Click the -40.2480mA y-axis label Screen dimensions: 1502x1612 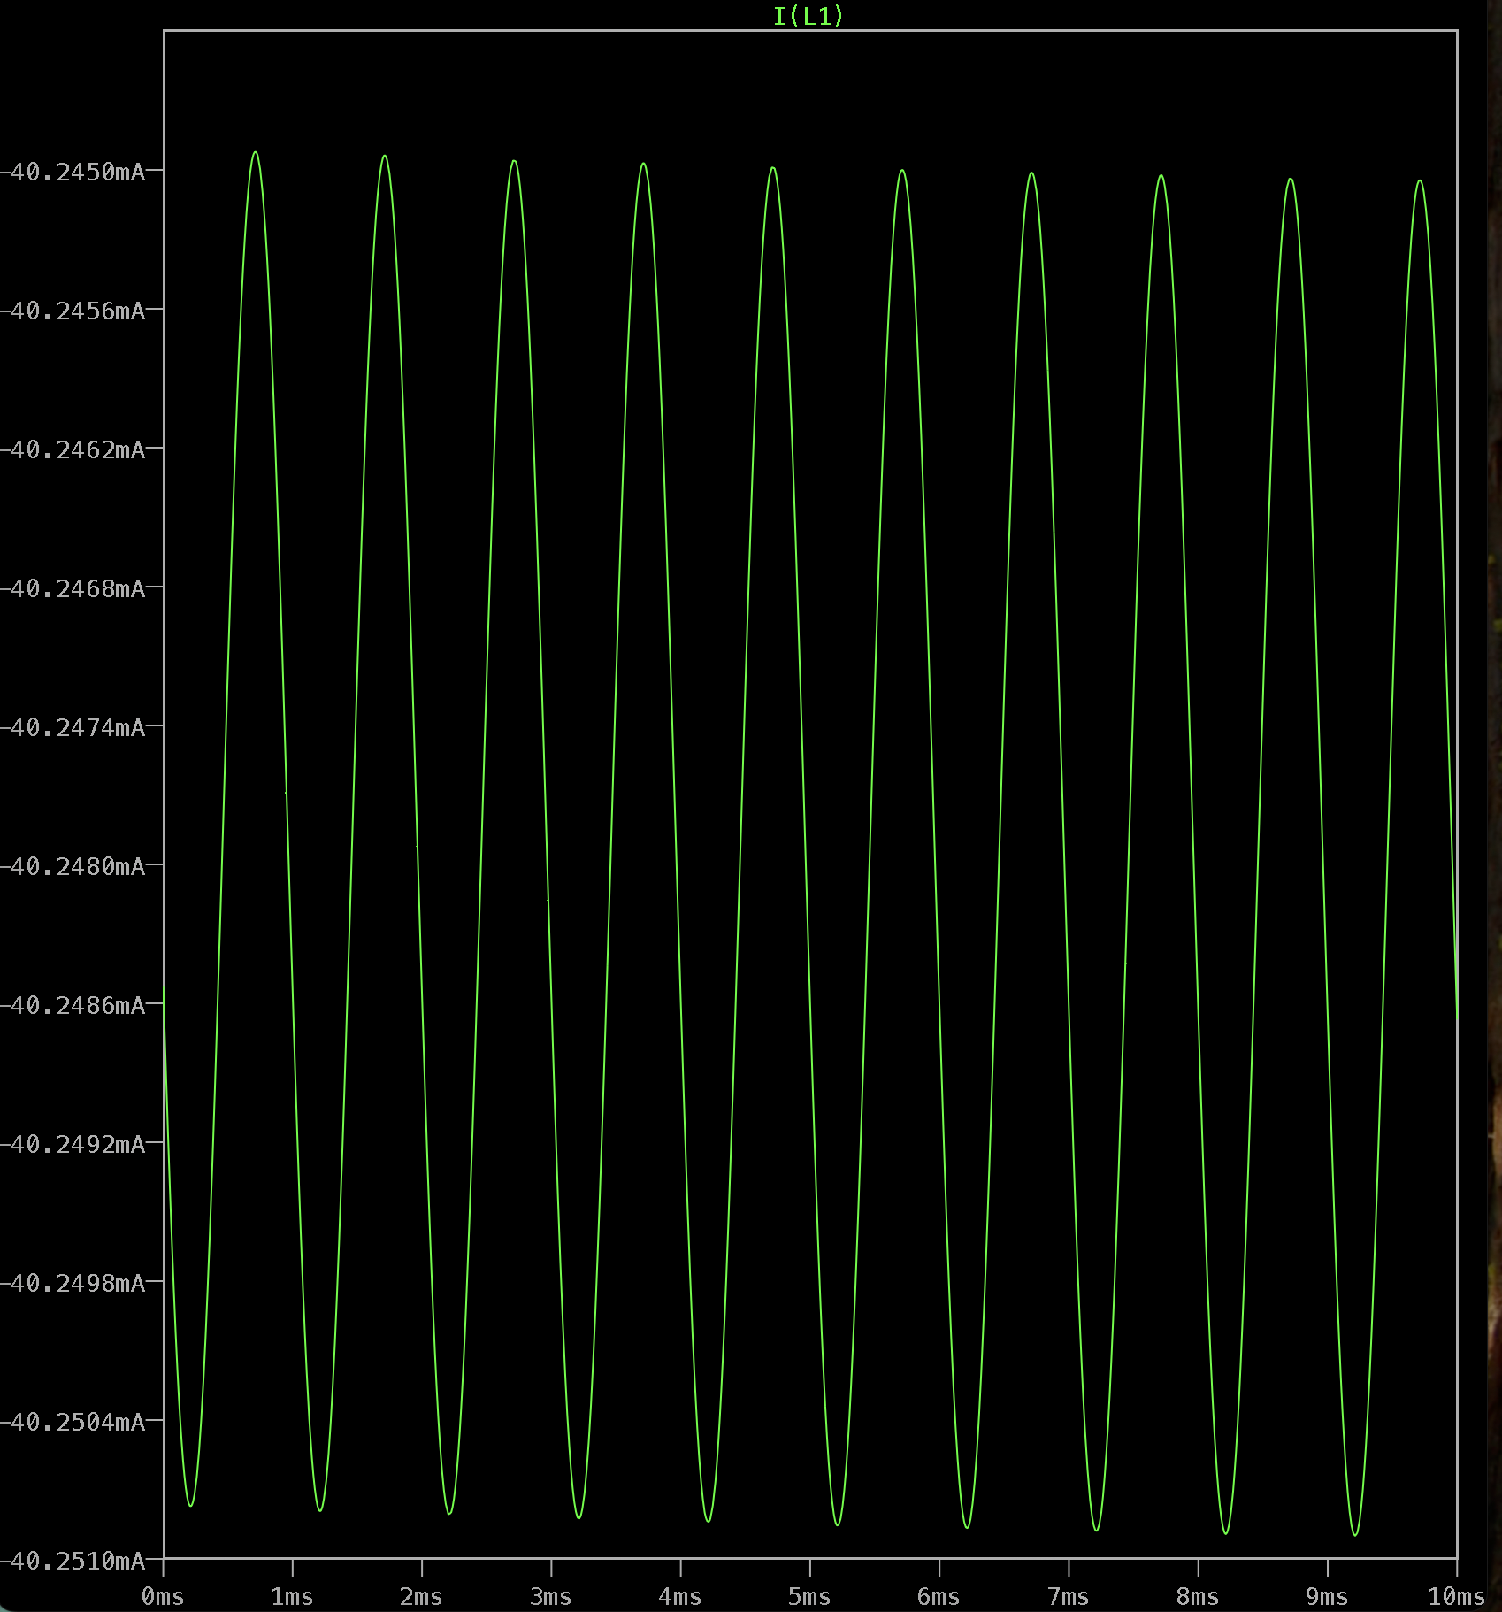coord(73,866)
